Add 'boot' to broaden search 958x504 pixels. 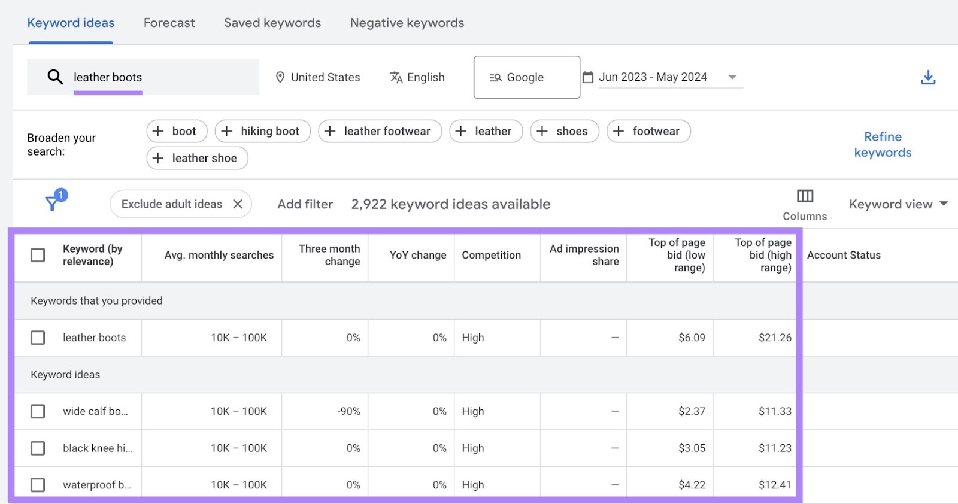(x=177, y=131)
